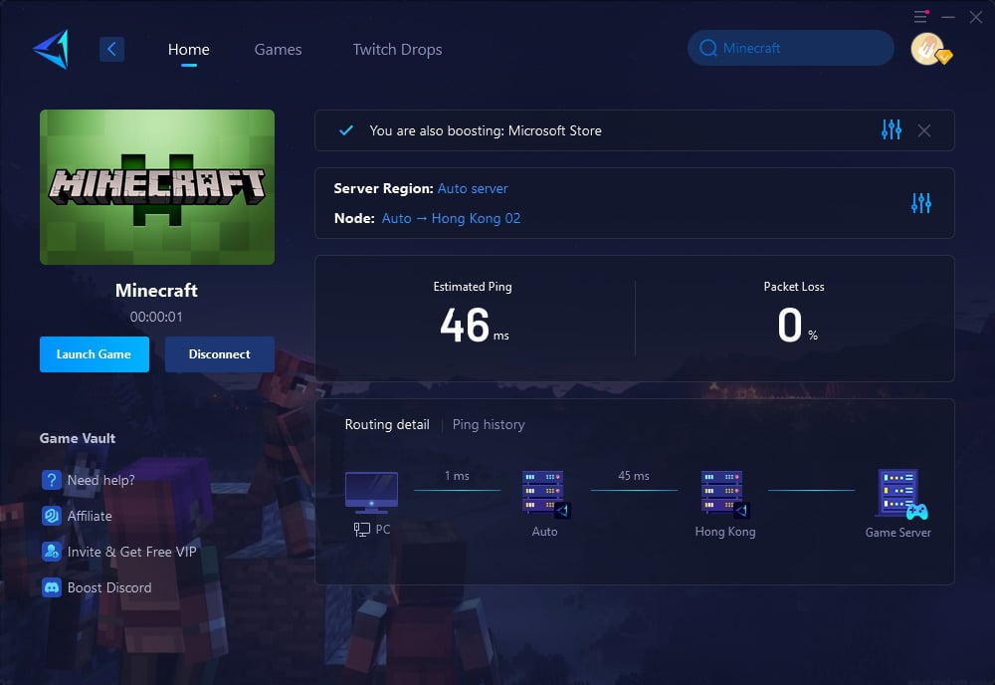995x685 pixels.
Task: Click the Auto → Hong Kong 02 node link
Action: (451, 218)
